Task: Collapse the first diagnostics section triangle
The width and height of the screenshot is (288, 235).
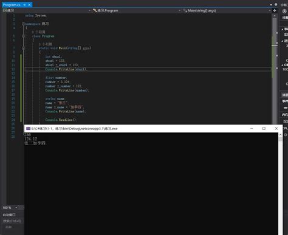Action: click(x=282, y=29)
